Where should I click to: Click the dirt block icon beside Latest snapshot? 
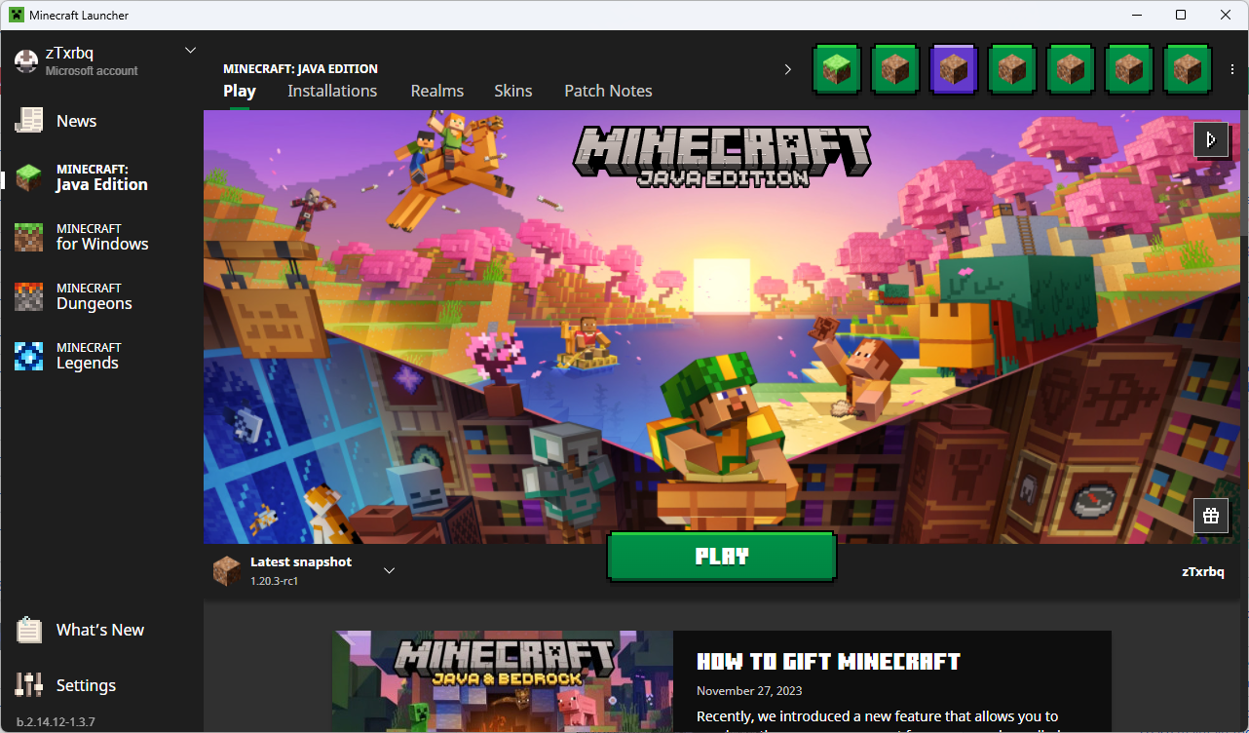[227, 571]
